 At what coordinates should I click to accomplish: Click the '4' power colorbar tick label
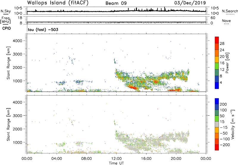221,82
